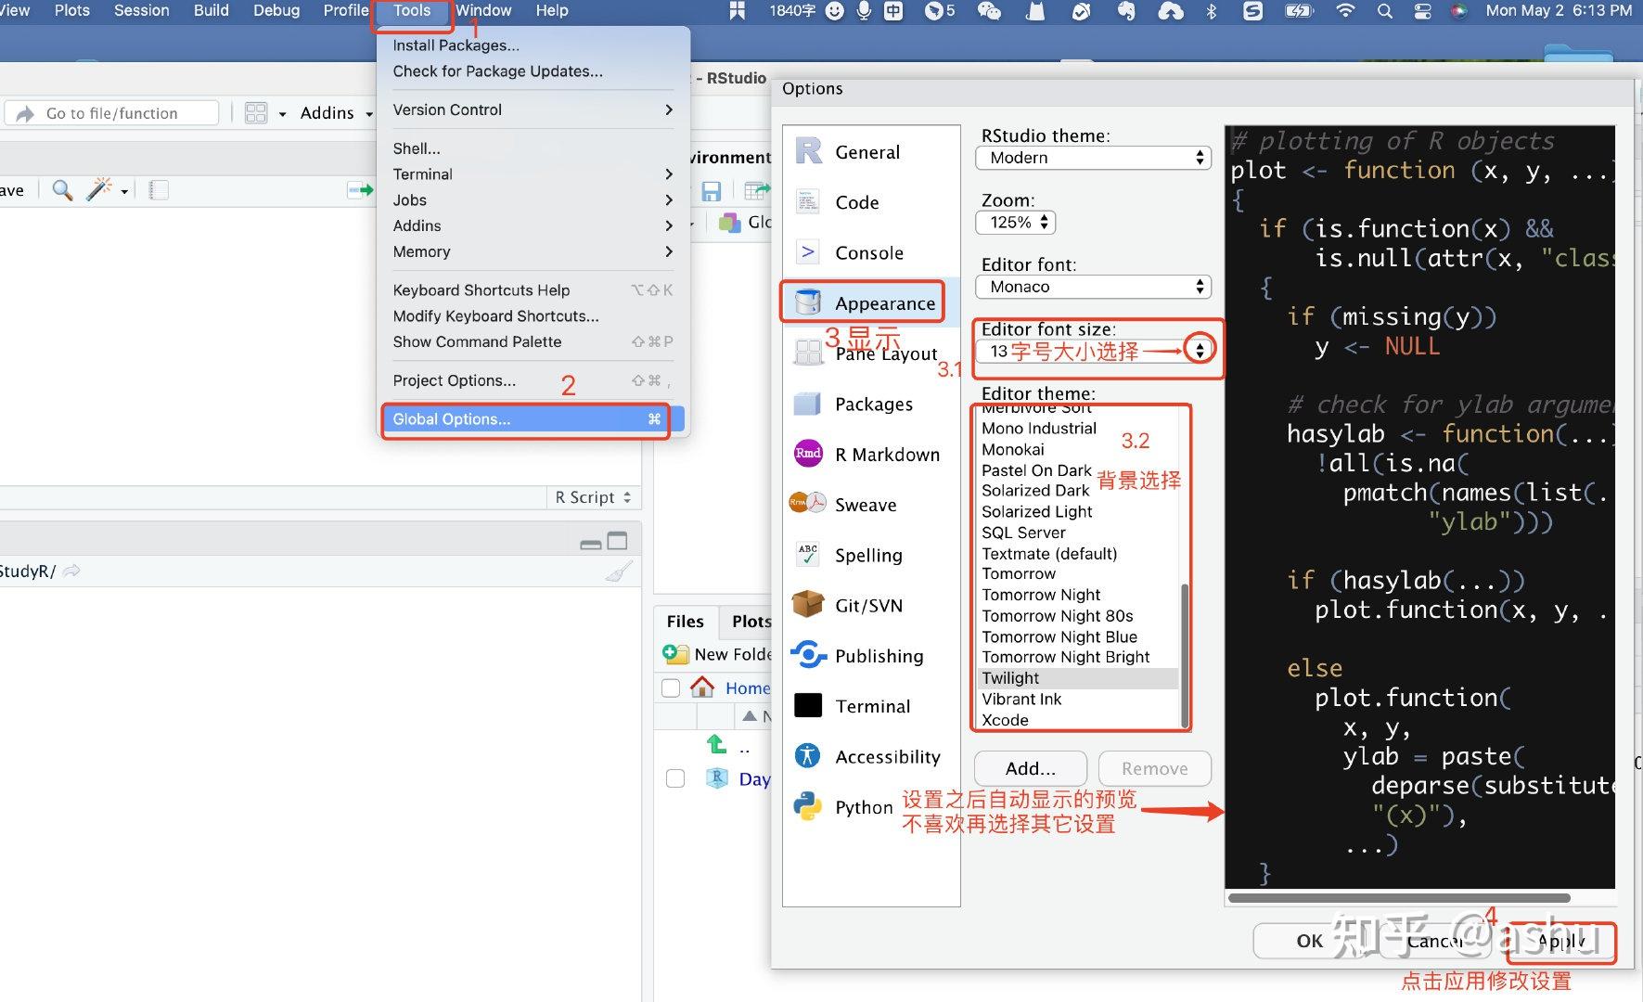The width and height of the screenshot is (1643, 1002).
Task: Click the Home folder icon
Action: [x=702, y=687]
